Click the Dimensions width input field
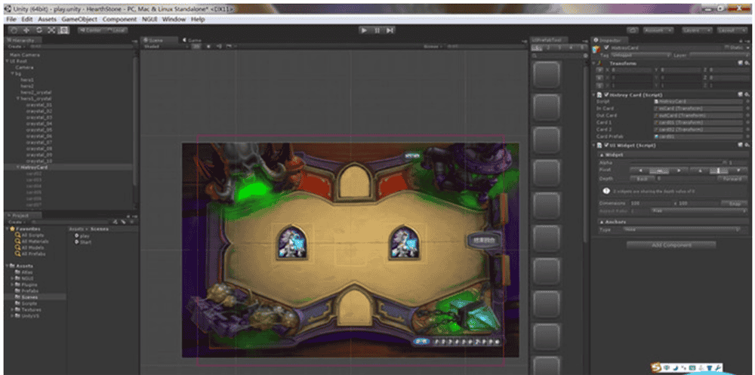755x375 pixels. click(x=651, y=203)
